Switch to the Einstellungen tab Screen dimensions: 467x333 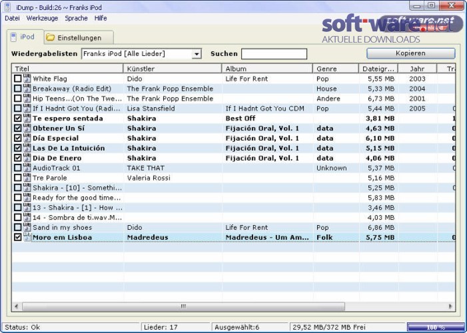[x=79, y=37]
